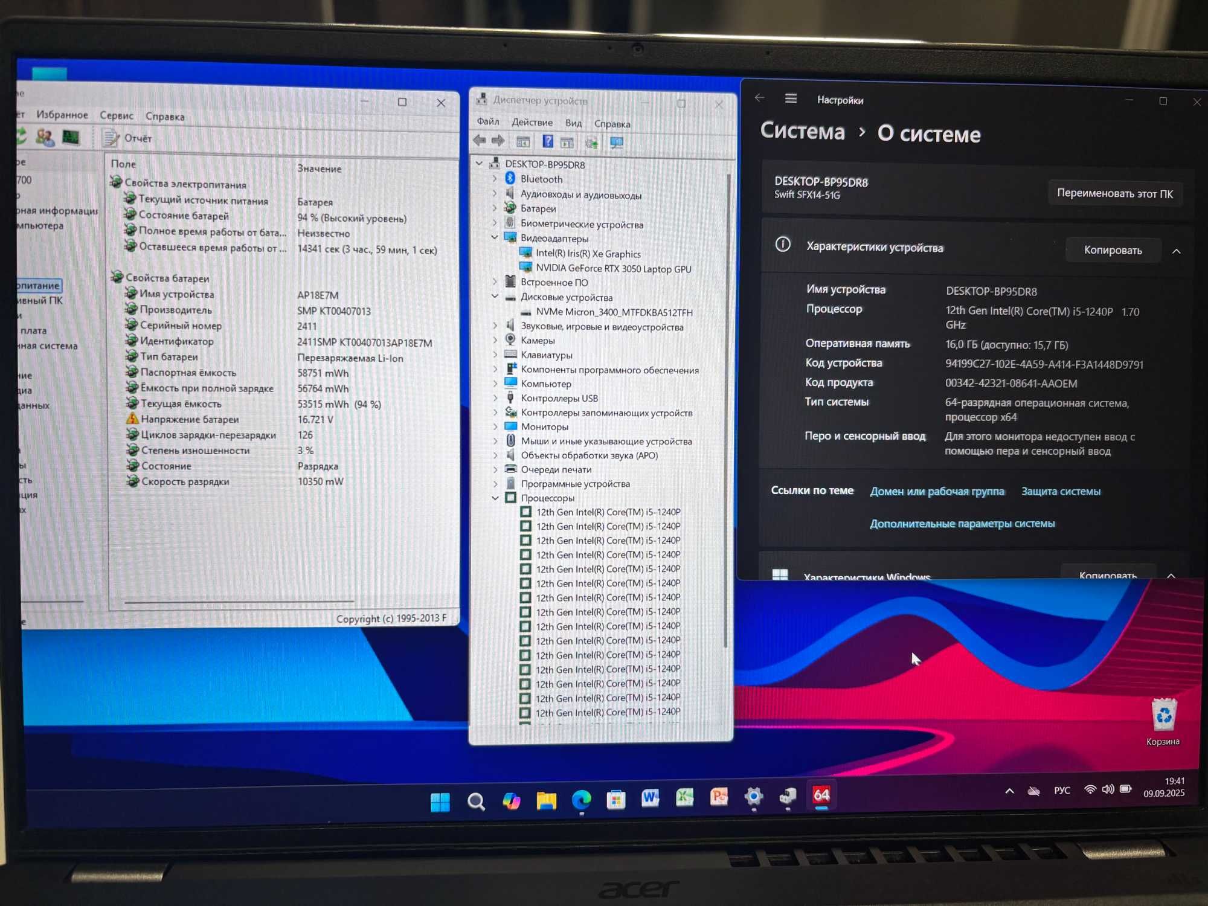Open the Избранное menu in AIDA64
This screenshot has width=1208, height=906.
tap(62, 115)
